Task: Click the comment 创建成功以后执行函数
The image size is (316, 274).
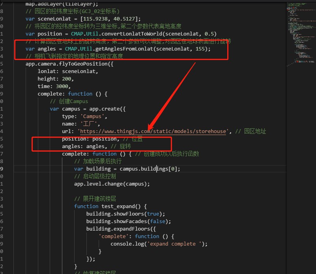Action: pos(167,154)
